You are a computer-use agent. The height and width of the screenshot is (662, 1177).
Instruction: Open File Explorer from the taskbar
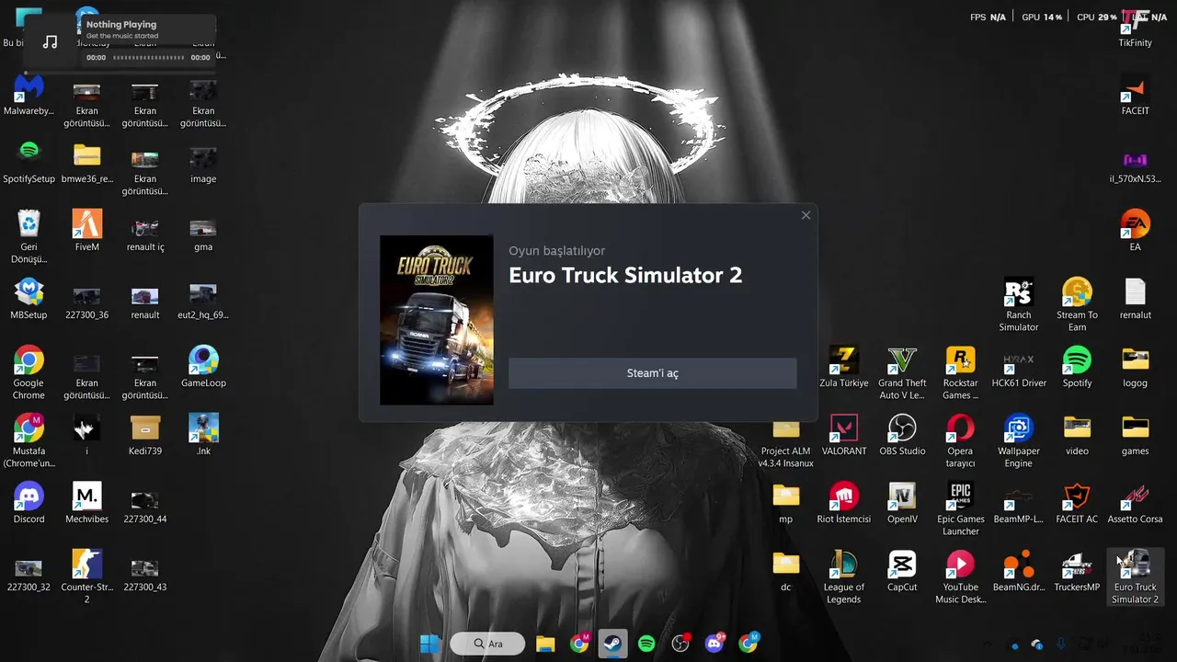[x=545, y=644]
